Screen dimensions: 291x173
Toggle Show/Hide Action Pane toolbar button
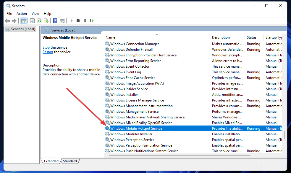tap(62, 21)
